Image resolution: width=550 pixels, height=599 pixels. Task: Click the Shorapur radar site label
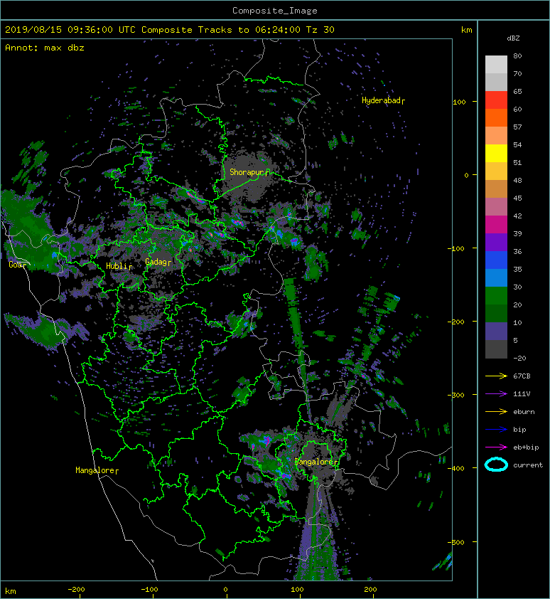pyautogui.click(x=249, y=172)
